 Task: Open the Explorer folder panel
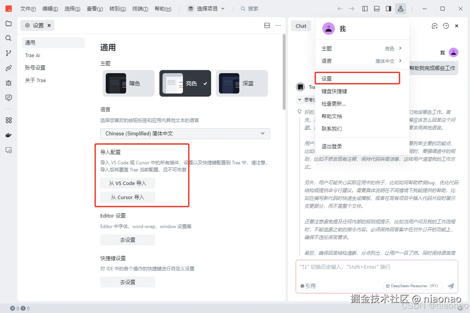tap(9, 24)
